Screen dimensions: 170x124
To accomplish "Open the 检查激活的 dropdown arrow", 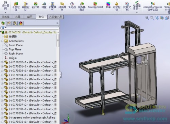I will point(137,13).
